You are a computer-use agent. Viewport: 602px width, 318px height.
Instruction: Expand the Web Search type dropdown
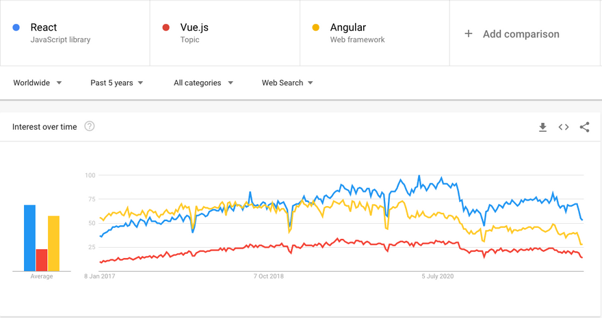tap(287, 83)
